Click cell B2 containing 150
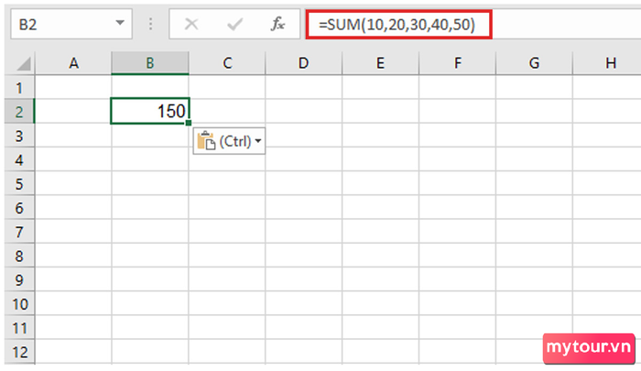Viewport: 641px width, 371px height. [150, 111]
